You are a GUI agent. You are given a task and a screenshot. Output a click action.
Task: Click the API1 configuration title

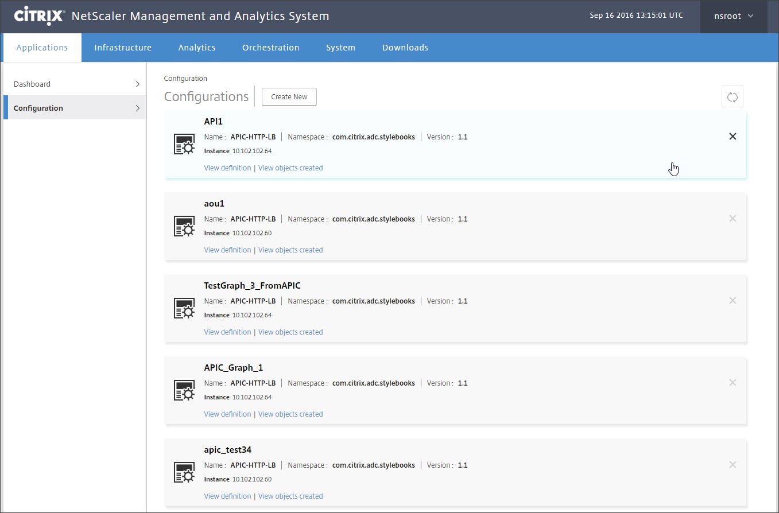point(213,122)
